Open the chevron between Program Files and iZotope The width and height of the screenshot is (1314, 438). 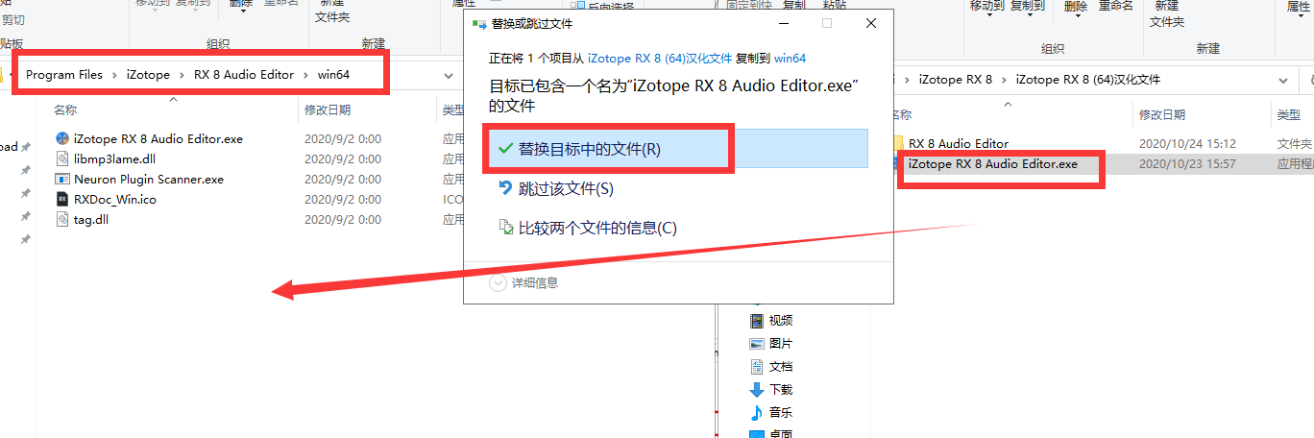[x=114, y=75]
